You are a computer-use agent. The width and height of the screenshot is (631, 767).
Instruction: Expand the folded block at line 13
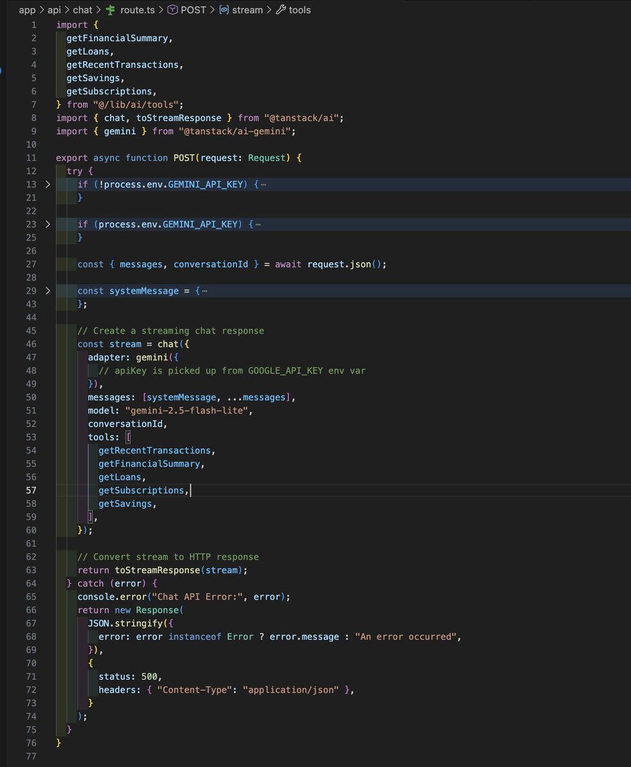pos(47,184)
